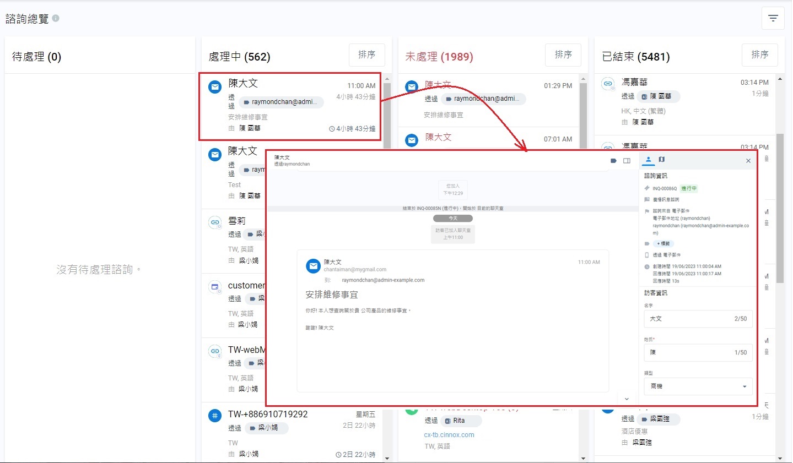
Task: Click the 星期五 timestamp on the TW-+886910719292 card
Action: click(365, 415)
